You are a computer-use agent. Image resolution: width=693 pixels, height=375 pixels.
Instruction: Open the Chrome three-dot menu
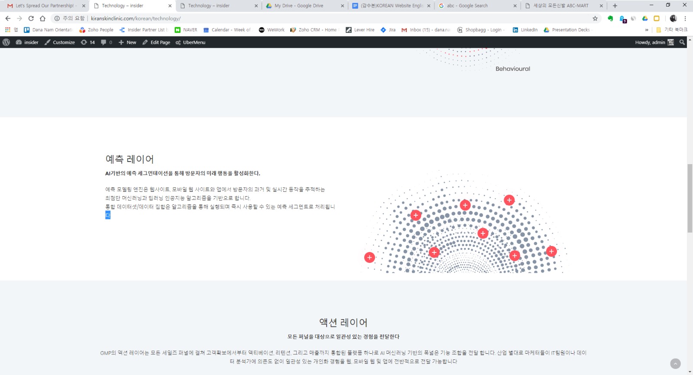click(x=685, y=18)
